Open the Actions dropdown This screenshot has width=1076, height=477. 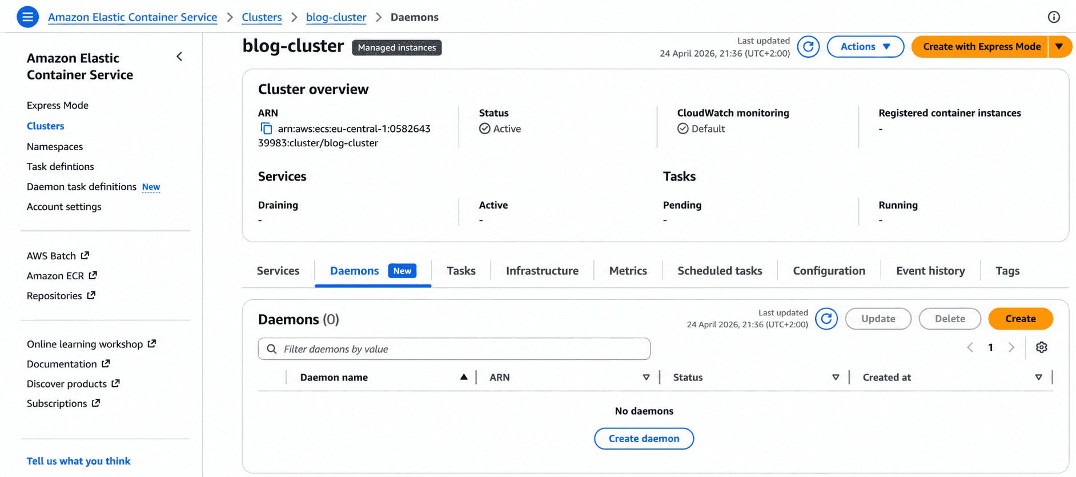tap(865, 47)
